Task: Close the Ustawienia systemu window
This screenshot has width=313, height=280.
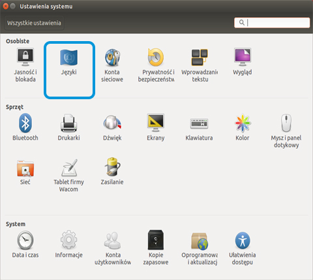Action: [6, 6]
